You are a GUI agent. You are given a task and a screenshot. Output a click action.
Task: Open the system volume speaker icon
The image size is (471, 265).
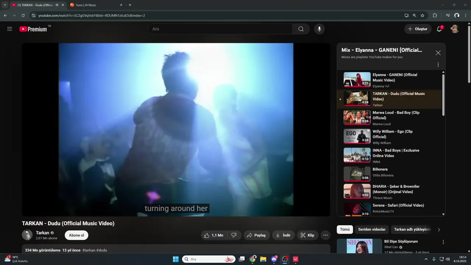point(447,259)
